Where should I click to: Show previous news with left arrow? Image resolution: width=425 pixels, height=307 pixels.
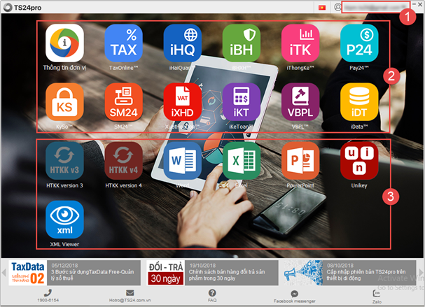point(4,272)
